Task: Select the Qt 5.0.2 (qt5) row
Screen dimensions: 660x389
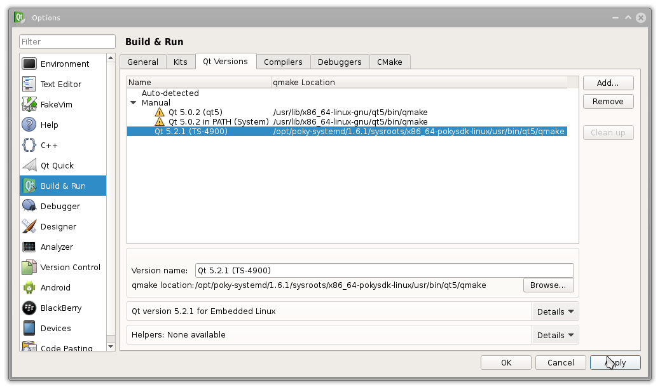Action: click(347, 112)
